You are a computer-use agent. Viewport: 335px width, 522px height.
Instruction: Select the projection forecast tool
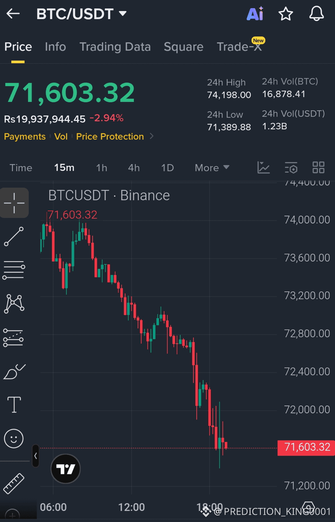click(x=13, y=338)
